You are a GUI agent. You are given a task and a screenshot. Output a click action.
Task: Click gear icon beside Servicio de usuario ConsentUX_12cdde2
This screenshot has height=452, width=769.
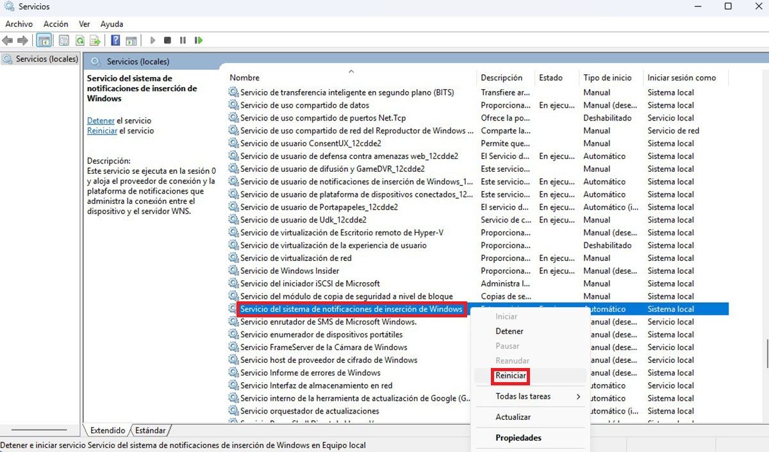(x=233, y=144)
